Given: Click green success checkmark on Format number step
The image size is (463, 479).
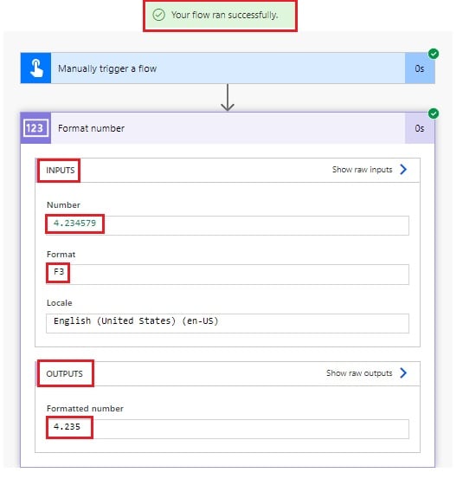Looking at the screenshot, I should 434,113.
